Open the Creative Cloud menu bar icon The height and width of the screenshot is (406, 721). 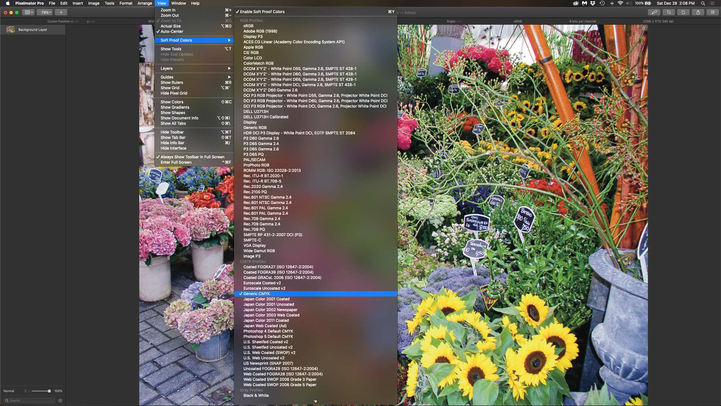tap(576, 3)
